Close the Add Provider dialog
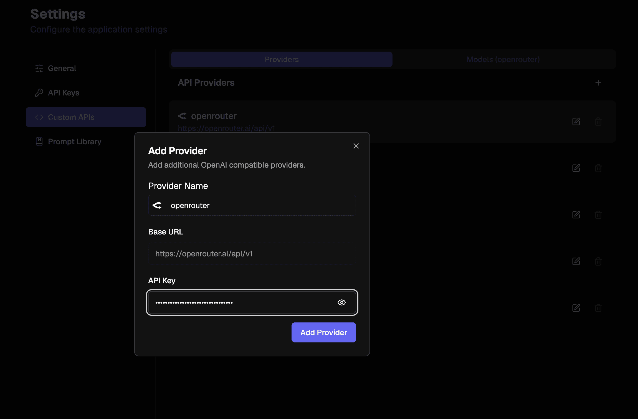 pyautogui.click(x=356, y=146)
